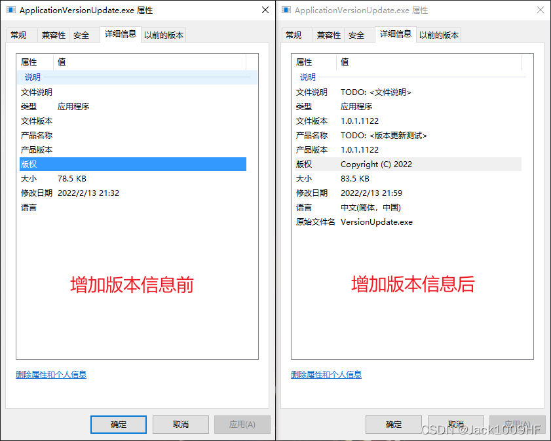Select 详细信息 tab in right window
Image resolution: width=551 pixels, height=441 pixels.
pos(396,34)
